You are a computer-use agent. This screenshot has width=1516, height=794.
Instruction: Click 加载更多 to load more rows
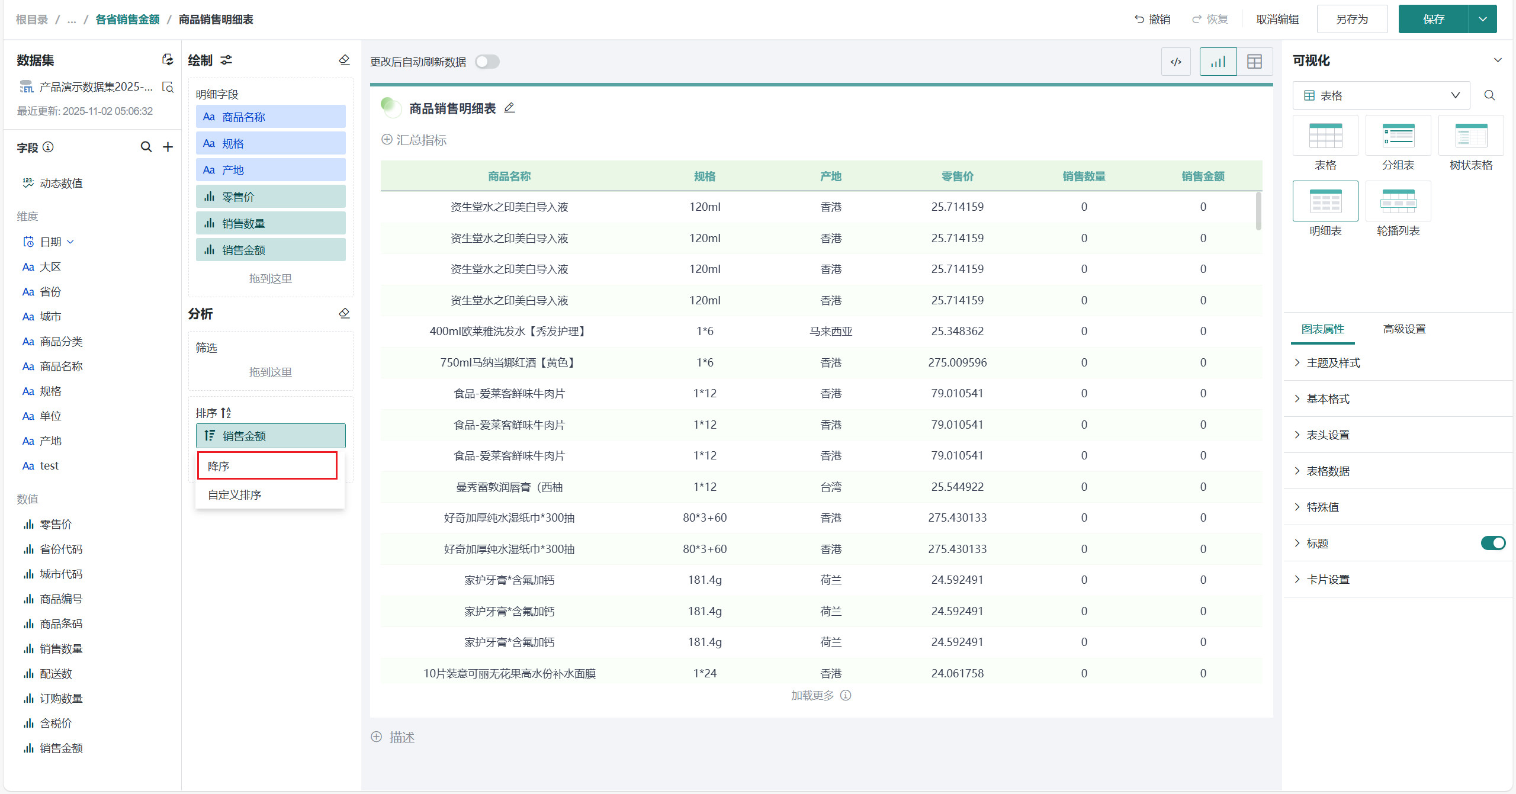812,695
